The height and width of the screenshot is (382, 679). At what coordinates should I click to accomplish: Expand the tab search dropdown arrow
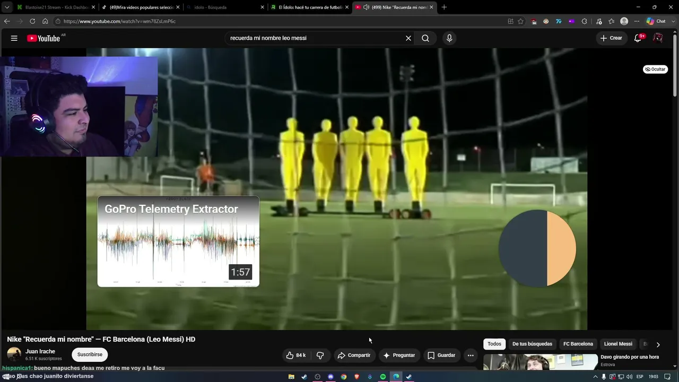coord(7,7)
